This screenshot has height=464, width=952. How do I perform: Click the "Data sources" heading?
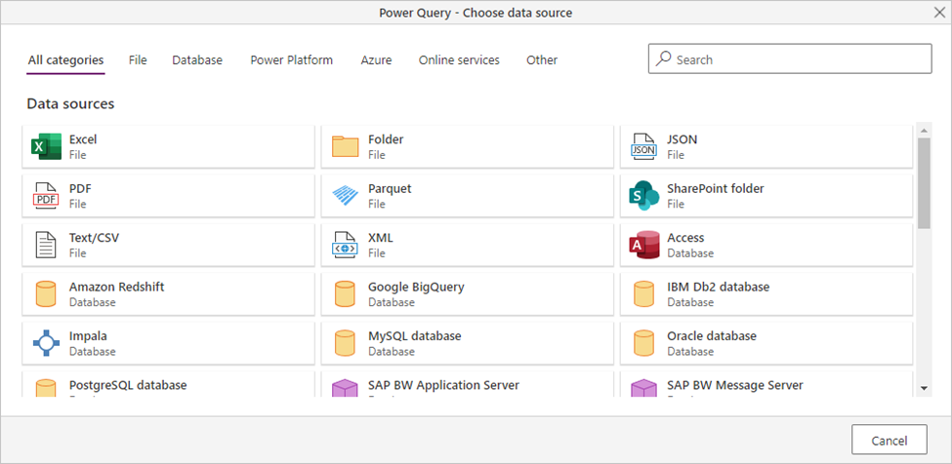pyautogui.click(x=70, y=103)
